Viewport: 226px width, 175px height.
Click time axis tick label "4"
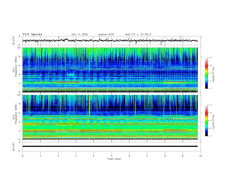pos(94,156)
